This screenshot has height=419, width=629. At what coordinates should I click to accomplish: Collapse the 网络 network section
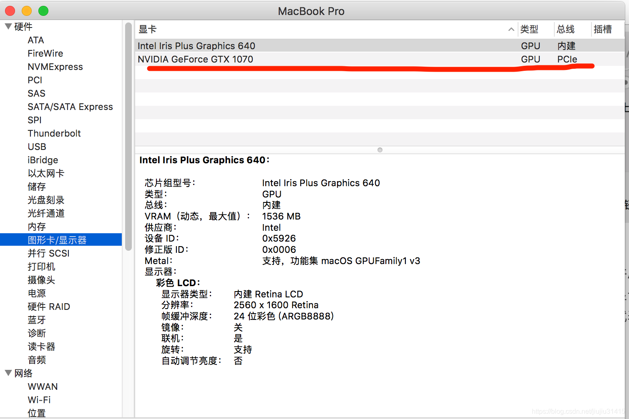pos(8,373)
